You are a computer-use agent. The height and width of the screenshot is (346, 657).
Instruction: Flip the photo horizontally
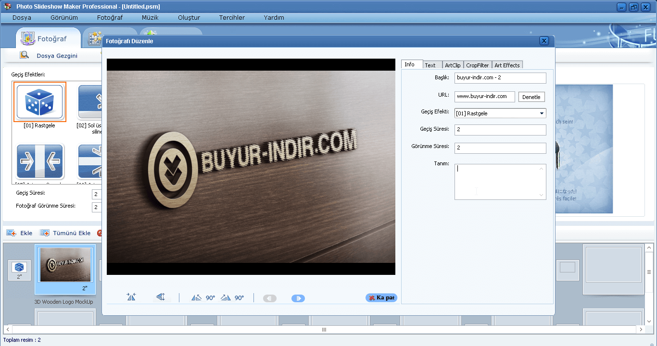coord(131,297)
